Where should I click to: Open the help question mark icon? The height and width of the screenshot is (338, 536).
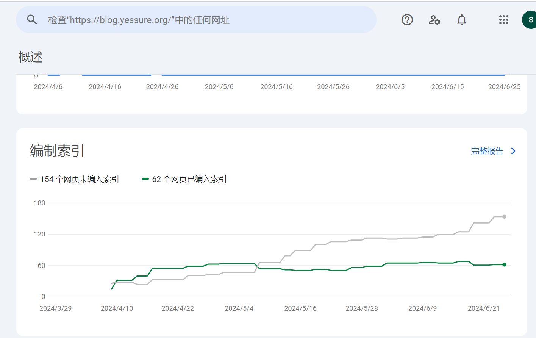coord(407,20)
